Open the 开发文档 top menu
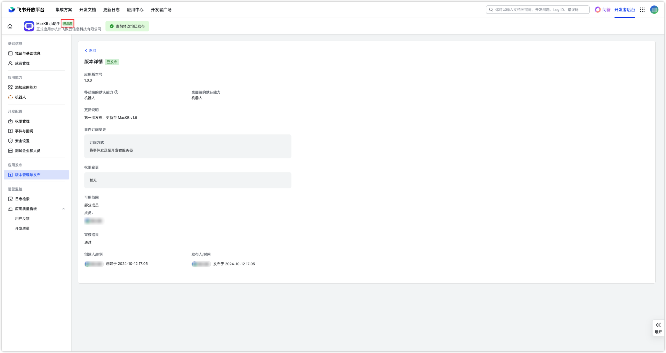 pyautogui.click(x=87, y=10)
